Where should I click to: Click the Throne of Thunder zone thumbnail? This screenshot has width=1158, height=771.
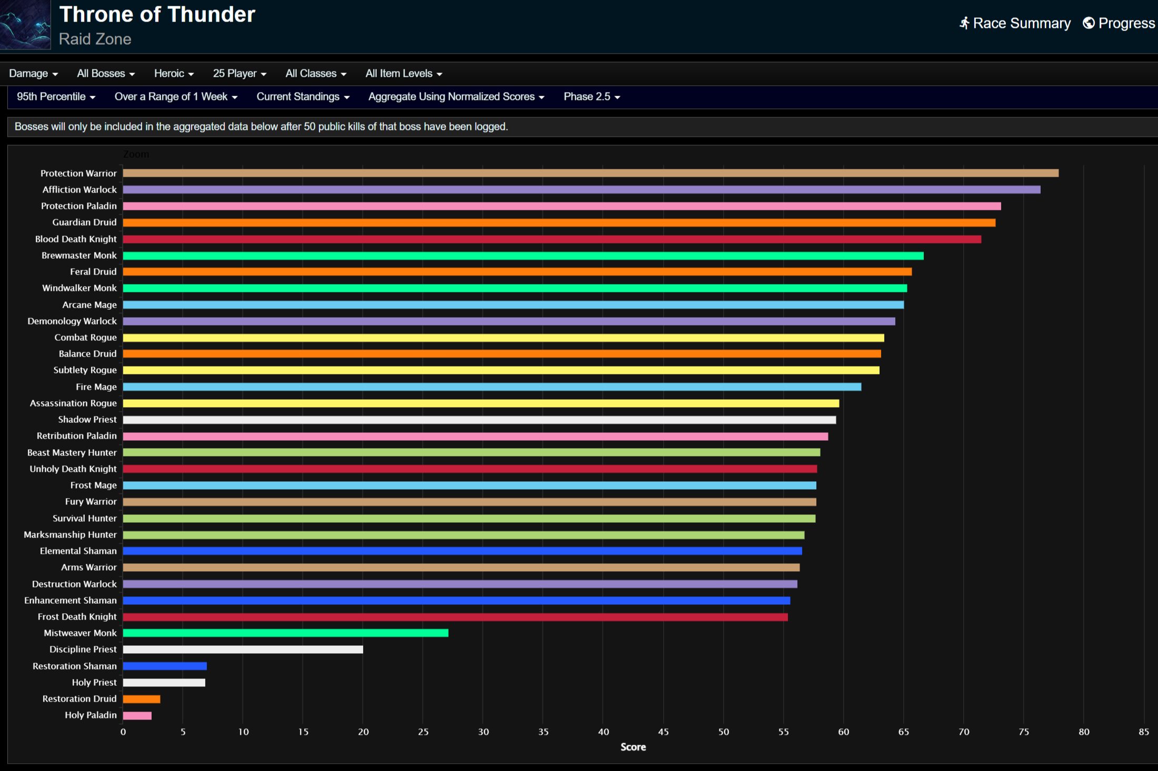[25, 25]
